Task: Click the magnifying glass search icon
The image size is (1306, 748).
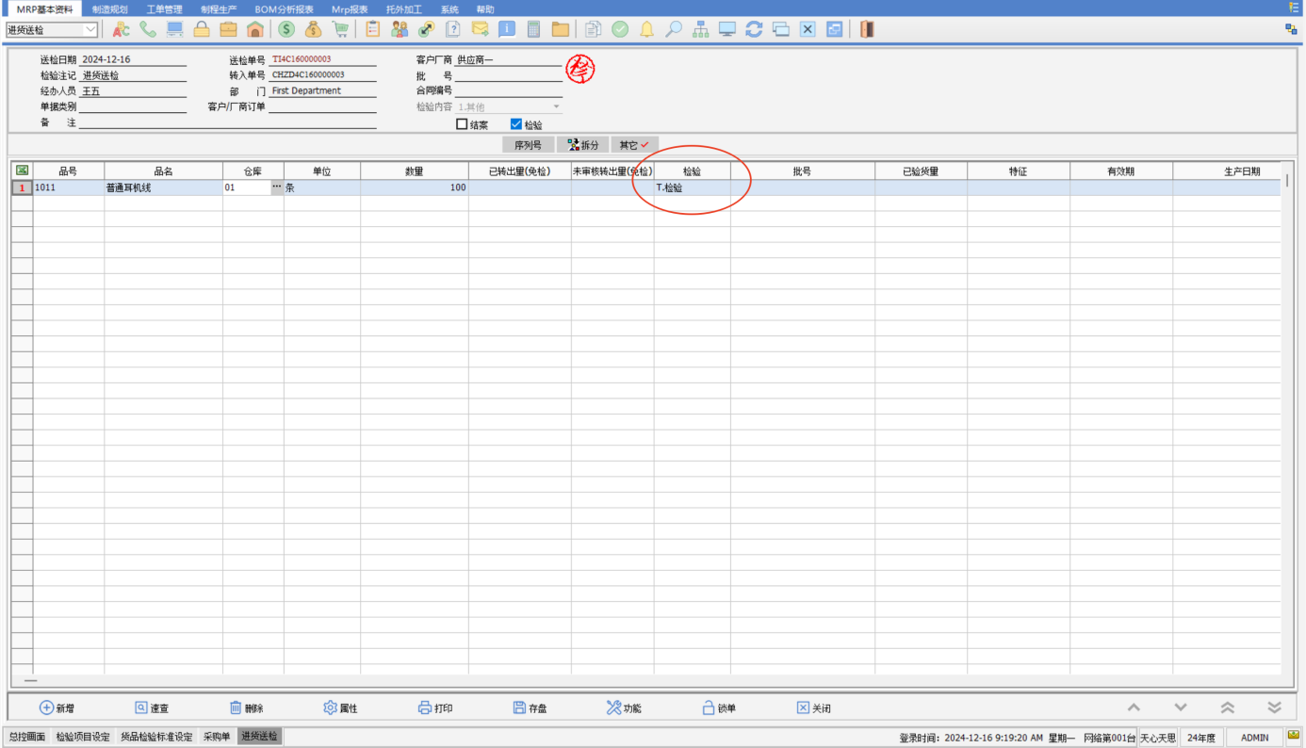Action: (x=673, y=29)
